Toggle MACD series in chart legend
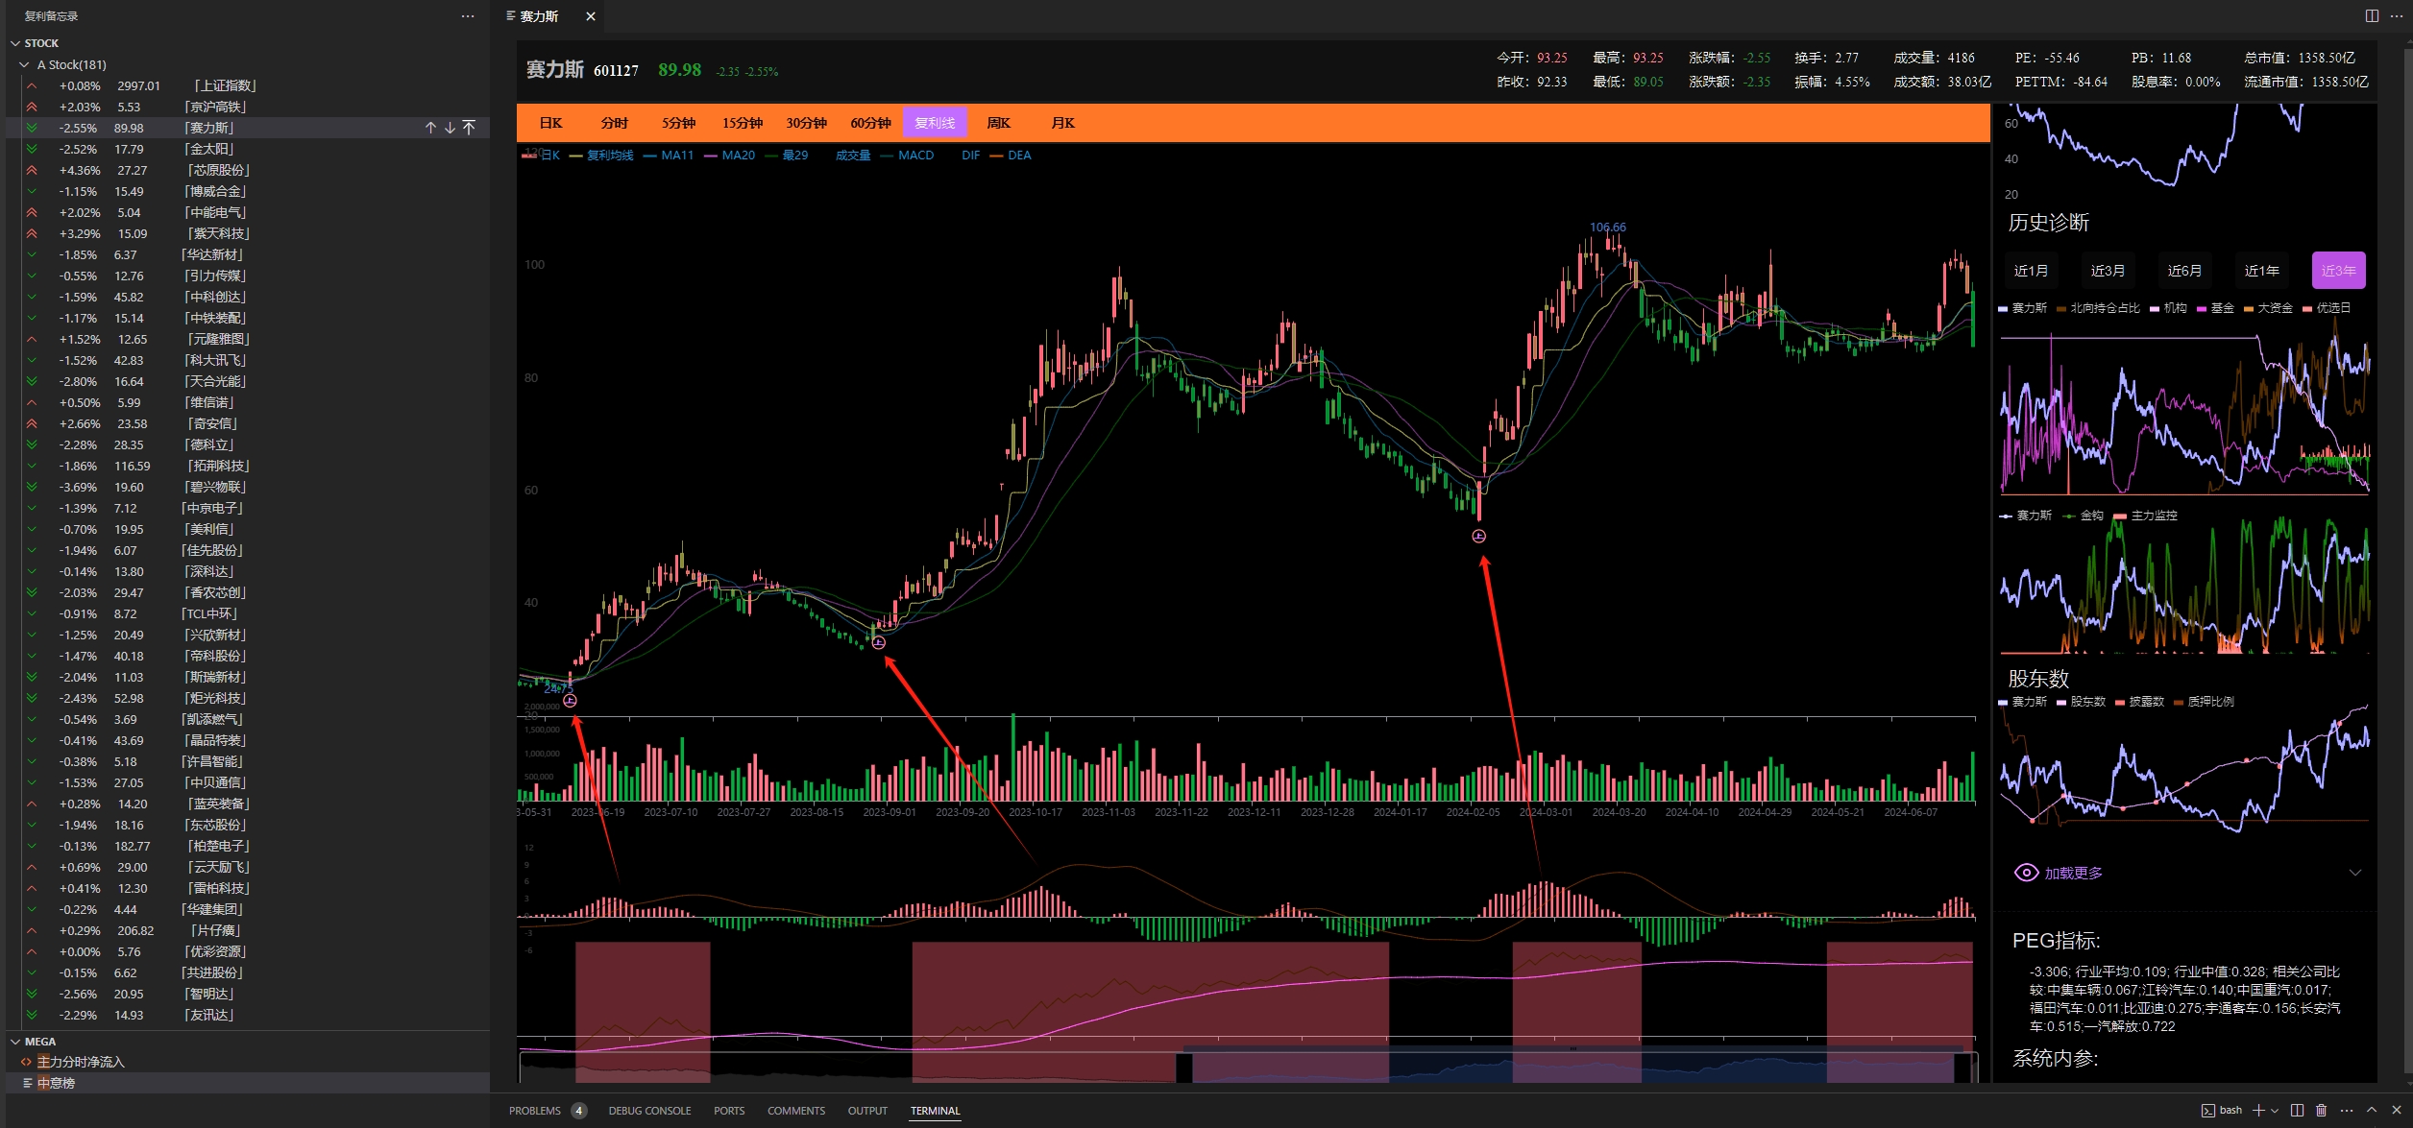Viewport: 2413px width, 1128px height. 915,156
